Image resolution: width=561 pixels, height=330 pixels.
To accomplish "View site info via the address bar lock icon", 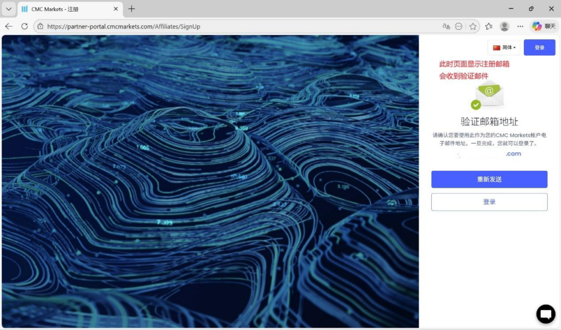I will pyautogui.click(x=40, y=26).
